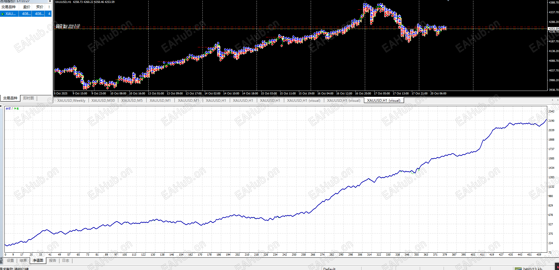Click the 余额 / 净值 legend on equity graph

(x=12, y=109)
